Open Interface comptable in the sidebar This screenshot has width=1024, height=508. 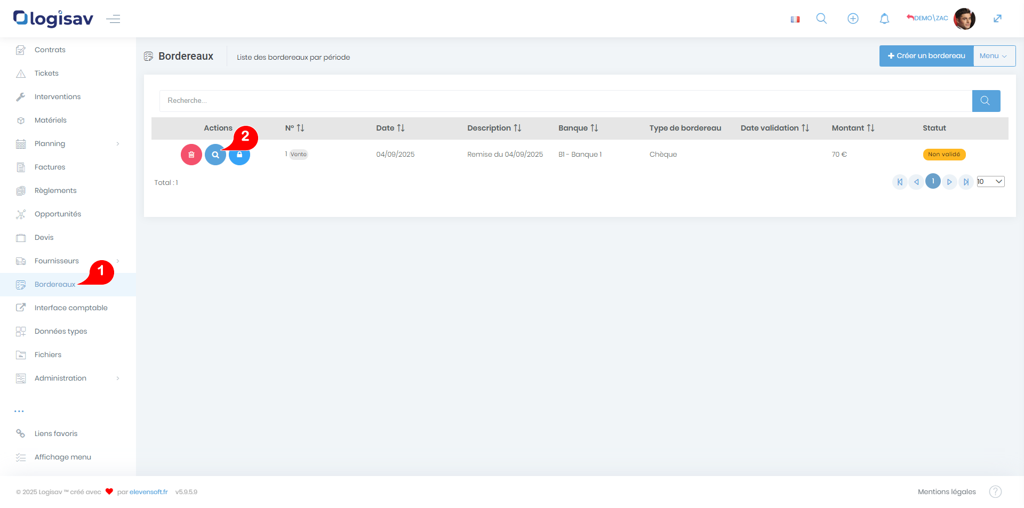[71, 308]
